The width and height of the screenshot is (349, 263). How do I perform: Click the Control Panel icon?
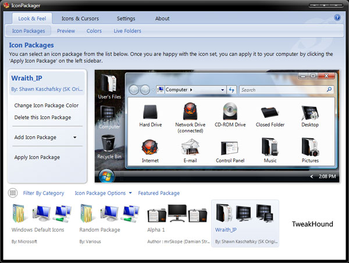pyautogui.click(x=229, y=148)
